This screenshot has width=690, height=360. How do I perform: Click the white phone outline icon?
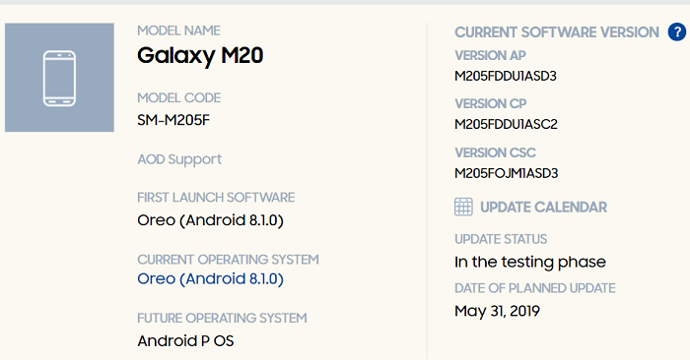click(x=59, y=78)
